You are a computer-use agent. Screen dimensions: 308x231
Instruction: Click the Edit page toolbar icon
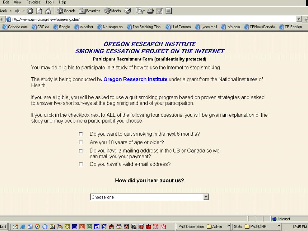pos(159,11)
